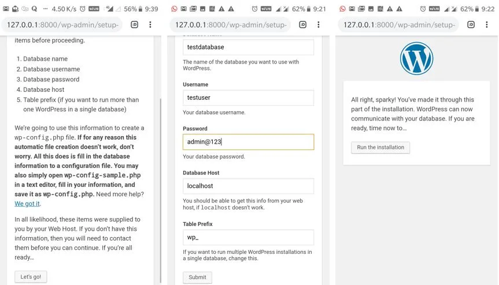Open tab switcher in left browser
The width and height of the screenshot is (499, 285).
[x=135, y=25]
